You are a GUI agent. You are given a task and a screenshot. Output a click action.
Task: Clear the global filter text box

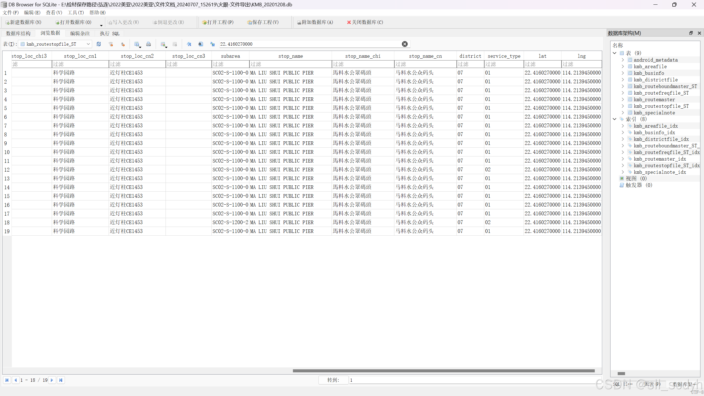[x=405, y=44]
